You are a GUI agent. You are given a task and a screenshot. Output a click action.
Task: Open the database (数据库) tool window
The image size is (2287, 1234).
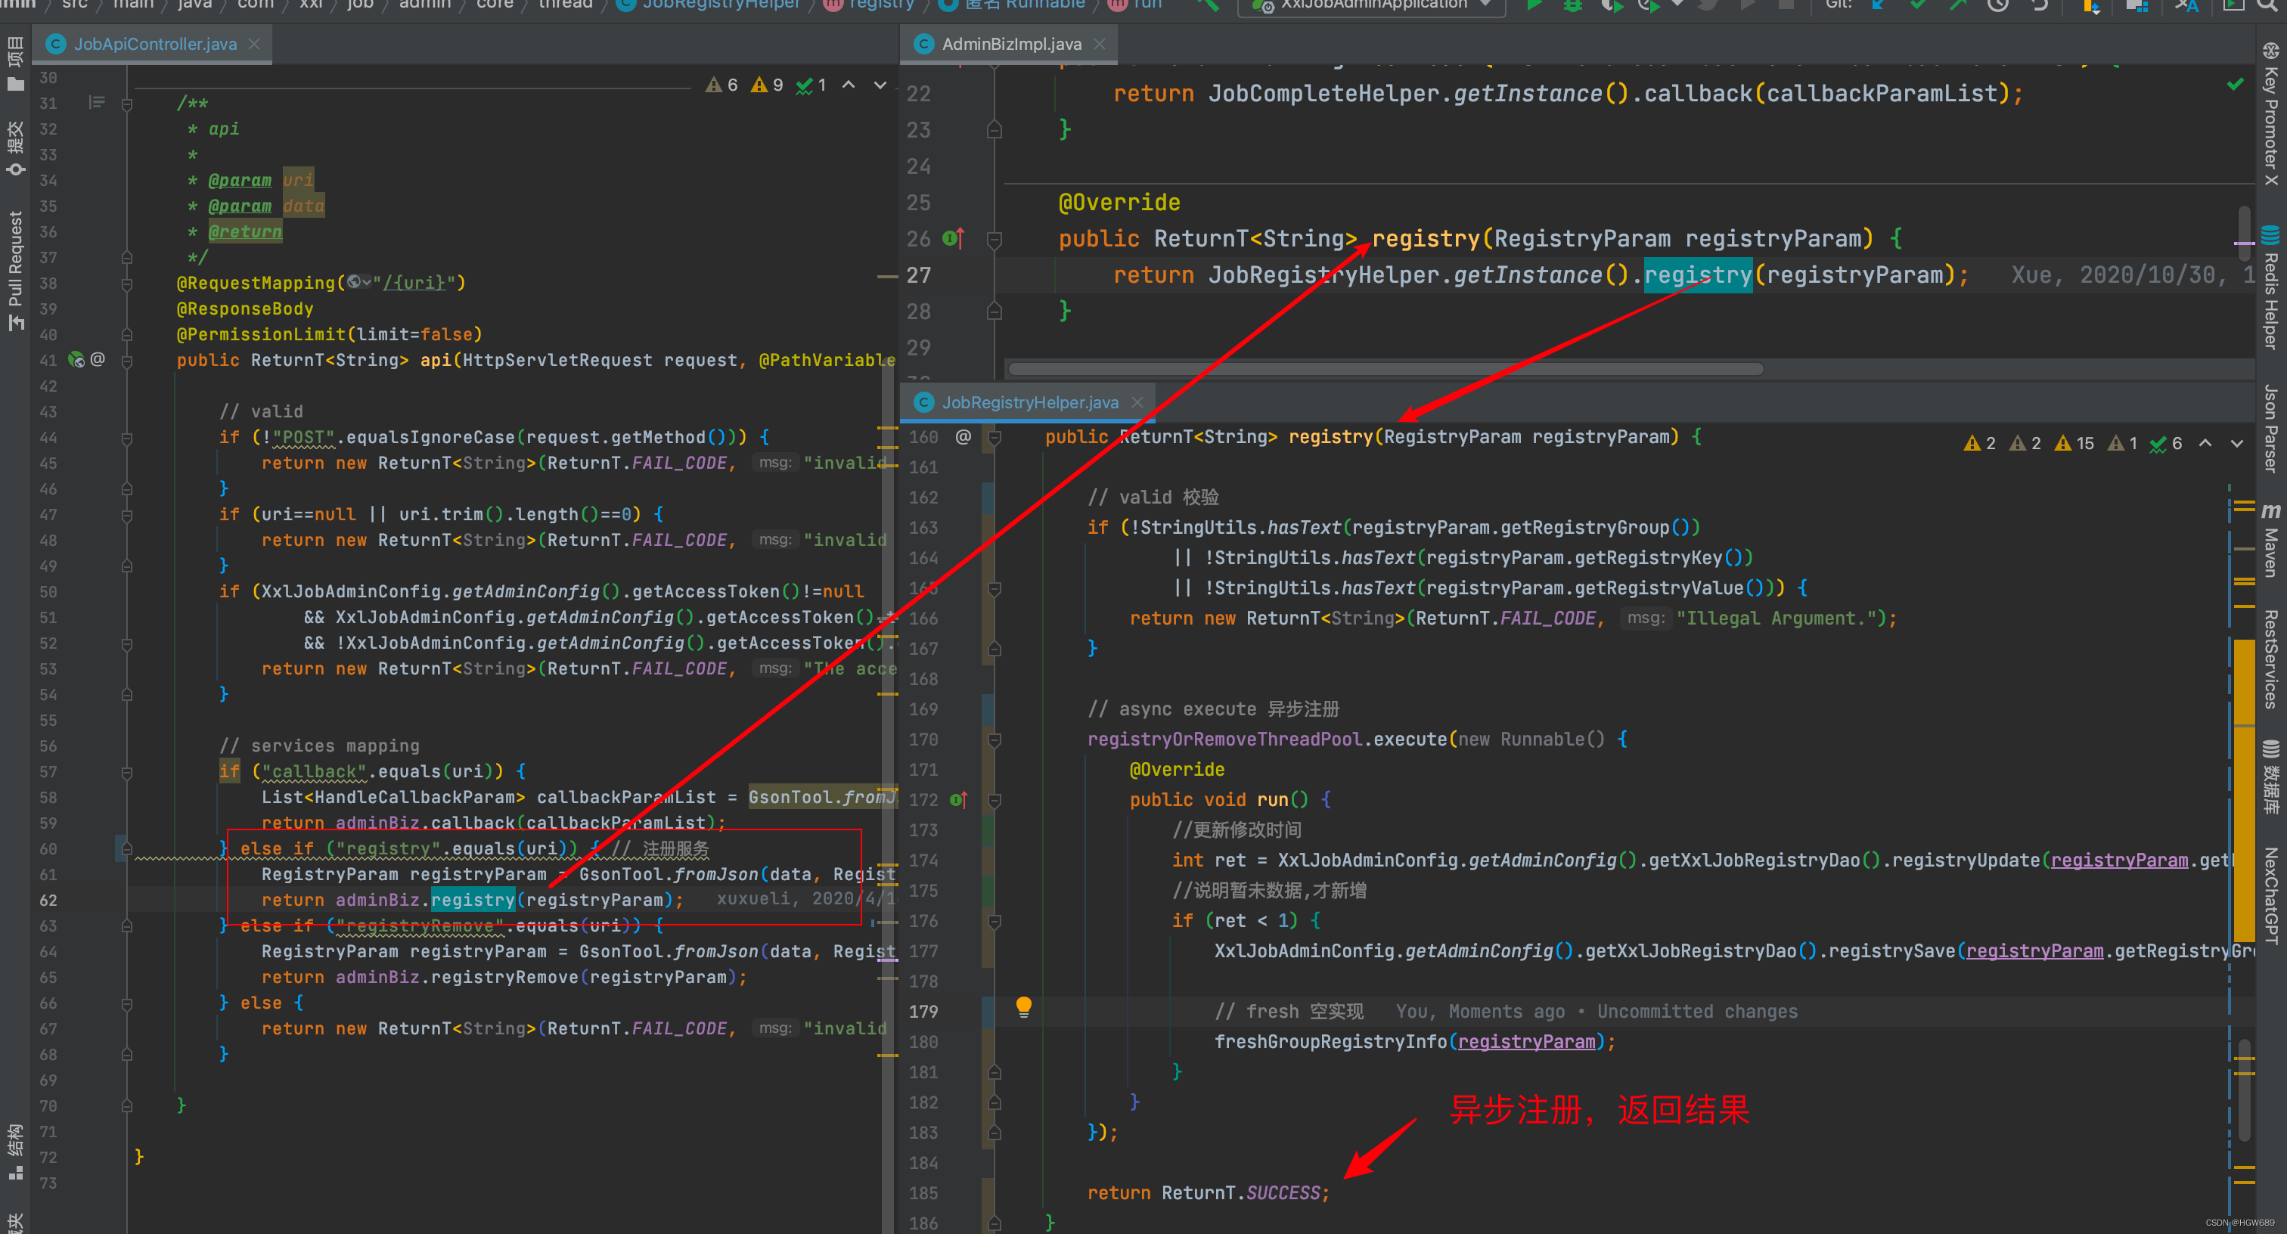[2270, 777]
